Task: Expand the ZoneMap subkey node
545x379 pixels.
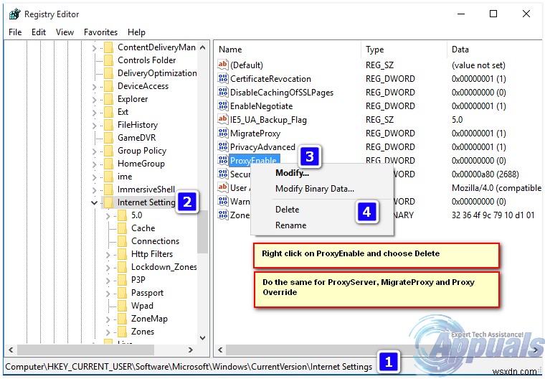Action: (108, 319)
